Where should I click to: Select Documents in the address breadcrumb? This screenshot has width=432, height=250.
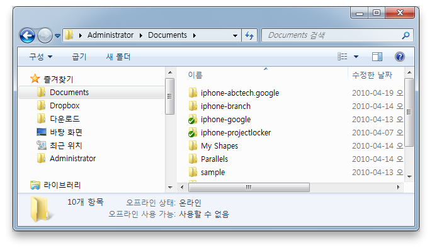[x=168, y=35]
